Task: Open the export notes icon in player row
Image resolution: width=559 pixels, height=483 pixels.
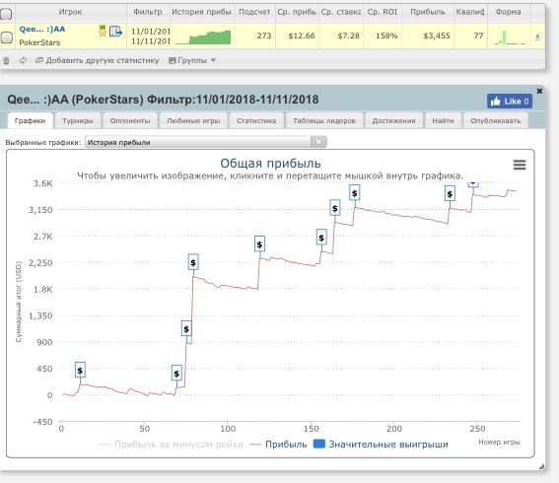Action: coord(115,32)
